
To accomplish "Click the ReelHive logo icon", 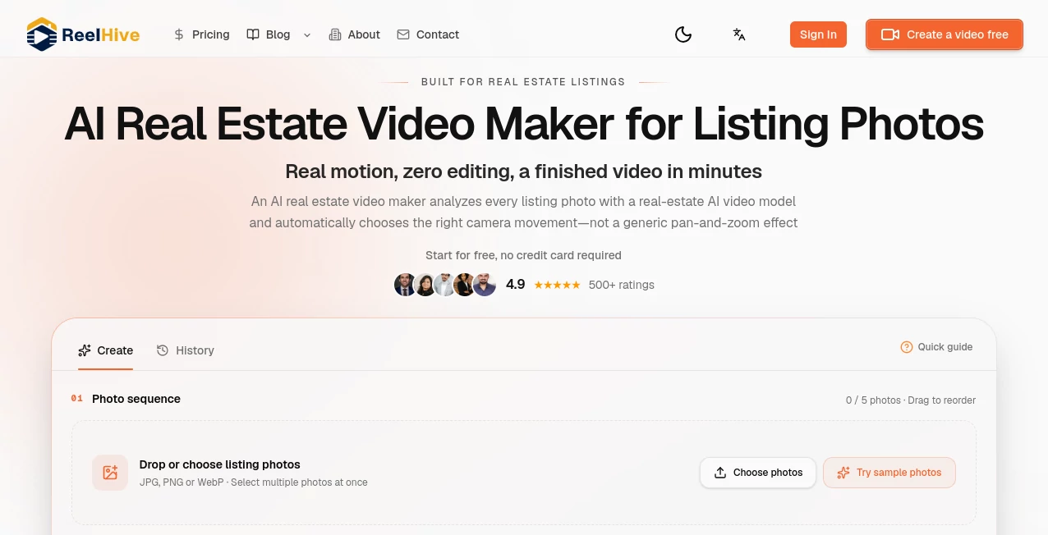I will (x=41, y=34).
